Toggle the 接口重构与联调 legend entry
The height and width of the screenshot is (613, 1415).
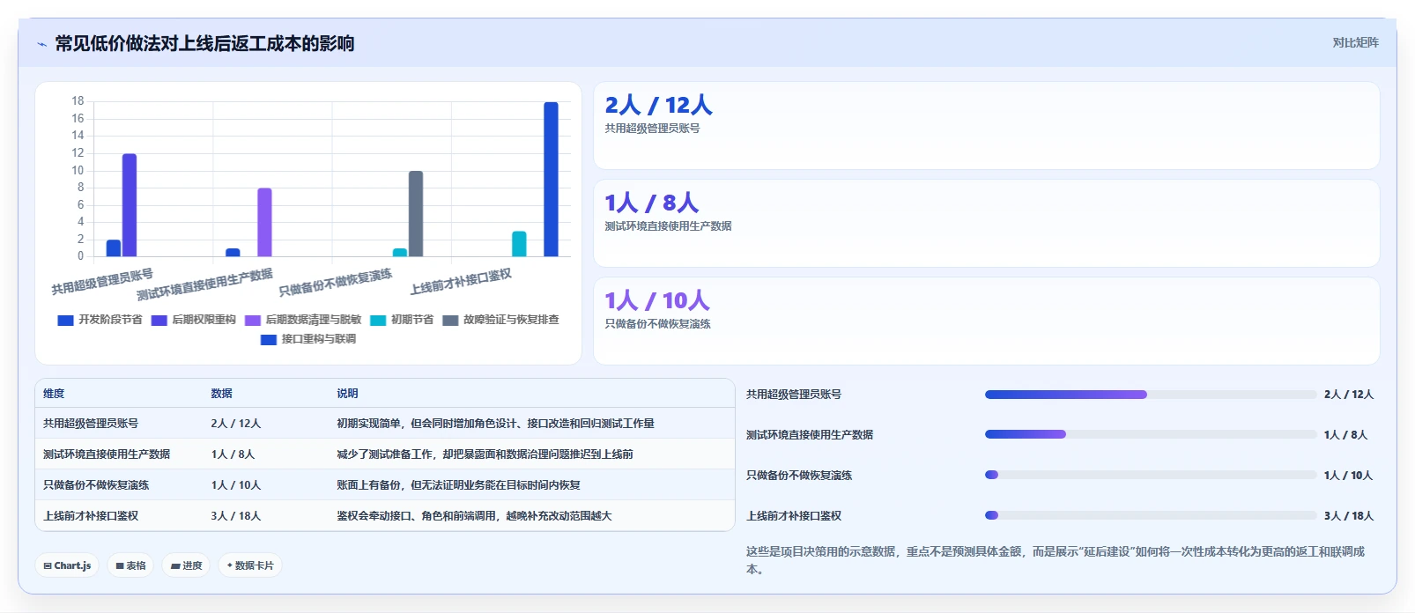pyautogui.click(x=308, y=339)
